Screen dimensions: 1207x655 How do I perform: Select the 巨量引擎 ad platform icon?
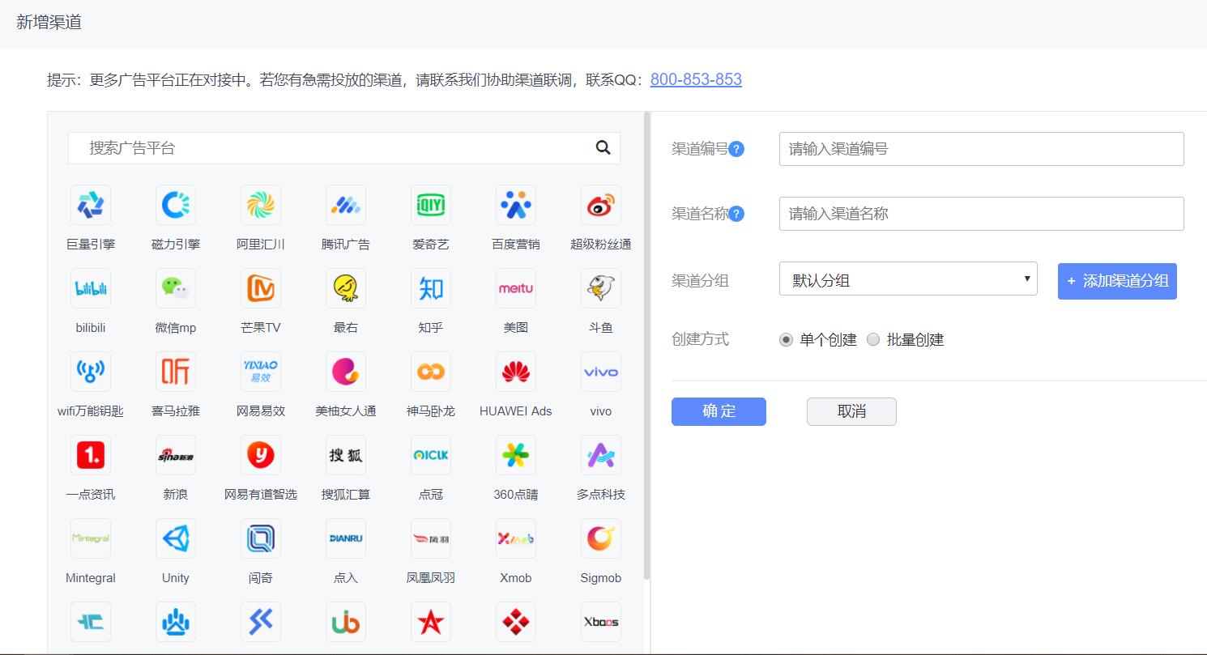(x=91, y=205)
